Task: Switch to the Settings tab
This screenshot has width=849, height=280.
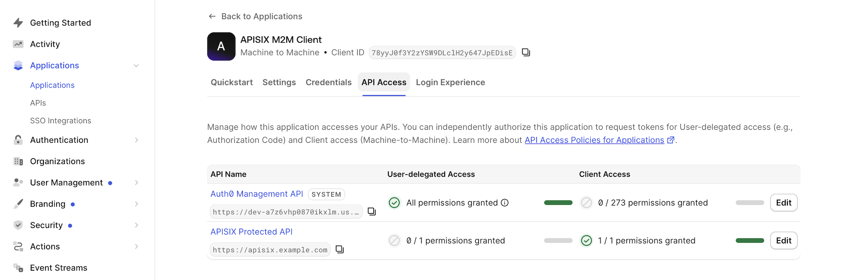Action: (279, 82)
